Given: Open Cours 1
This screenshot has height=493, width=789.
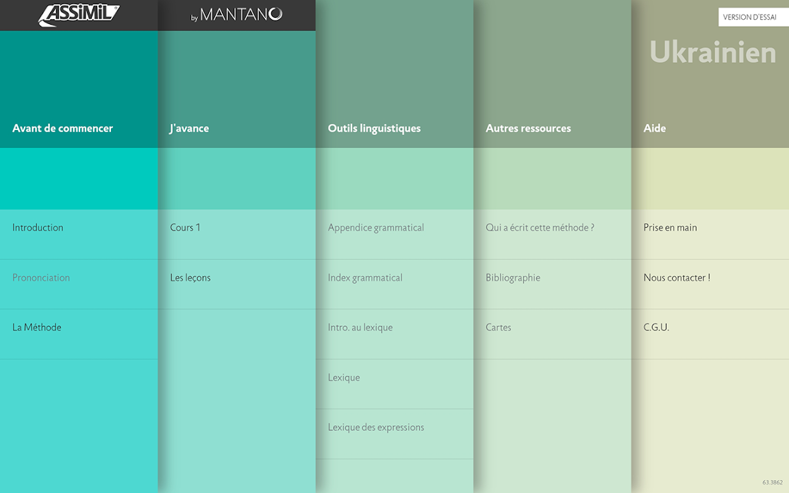Looking at the screenshot, I should 185,228.
